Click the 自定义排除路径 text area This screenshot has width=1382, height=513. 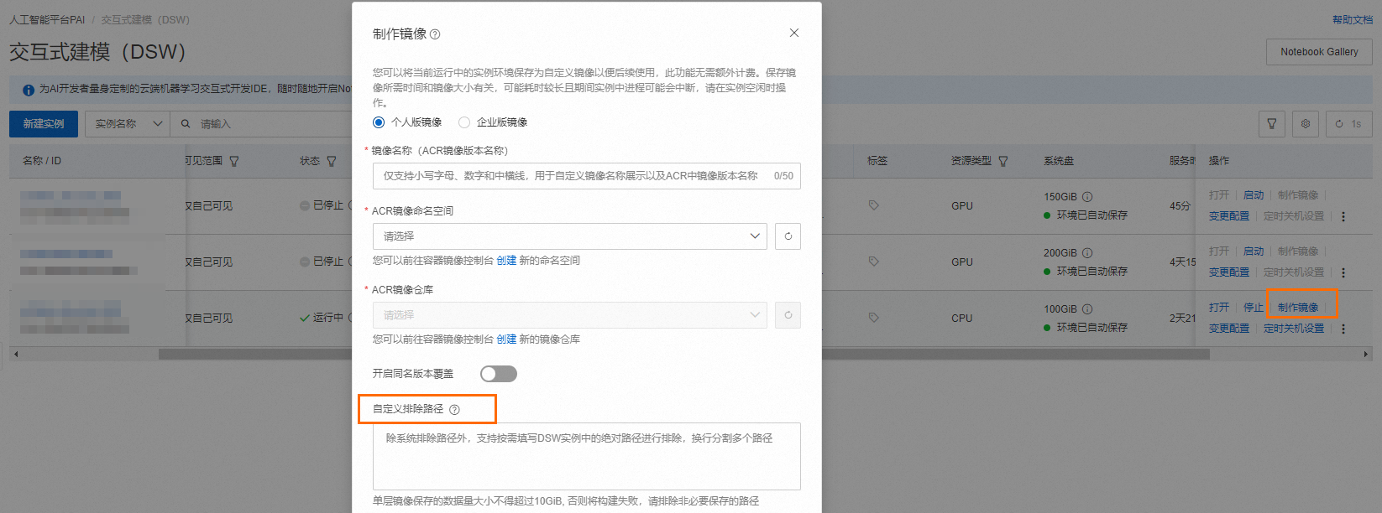(586, 456)
